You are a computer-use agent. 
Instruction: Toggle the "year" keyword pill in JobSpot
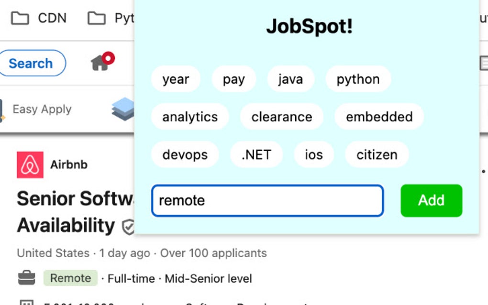[176, 79]
